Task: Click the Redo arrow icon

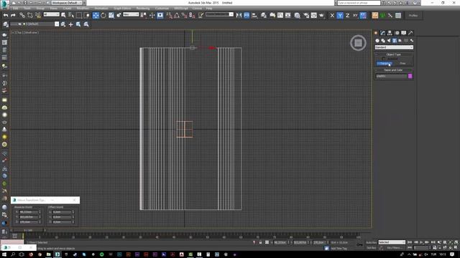Action: tap(13, 15)
